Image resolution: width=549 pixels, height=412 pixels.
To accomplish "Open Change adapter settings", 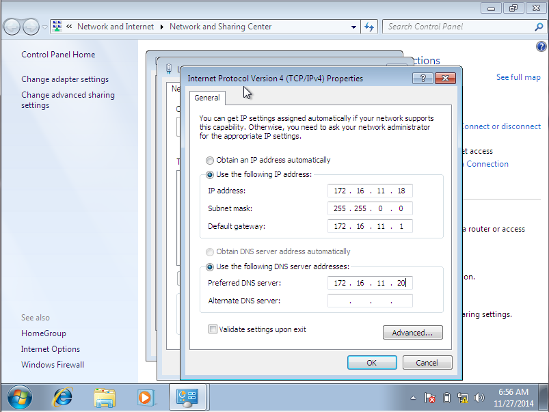I will tap(65, 79).
